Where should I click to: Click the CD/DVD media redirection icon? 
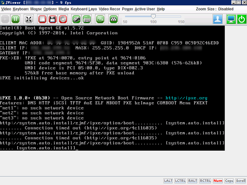(x=63, y=19)
